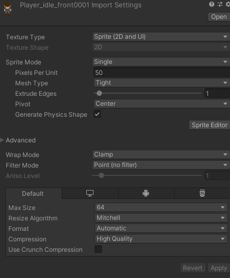This screenshot has width=230, height=278.
Task: Switch to the WebGL HTML5 platform tab
Action: coord(202,193)
